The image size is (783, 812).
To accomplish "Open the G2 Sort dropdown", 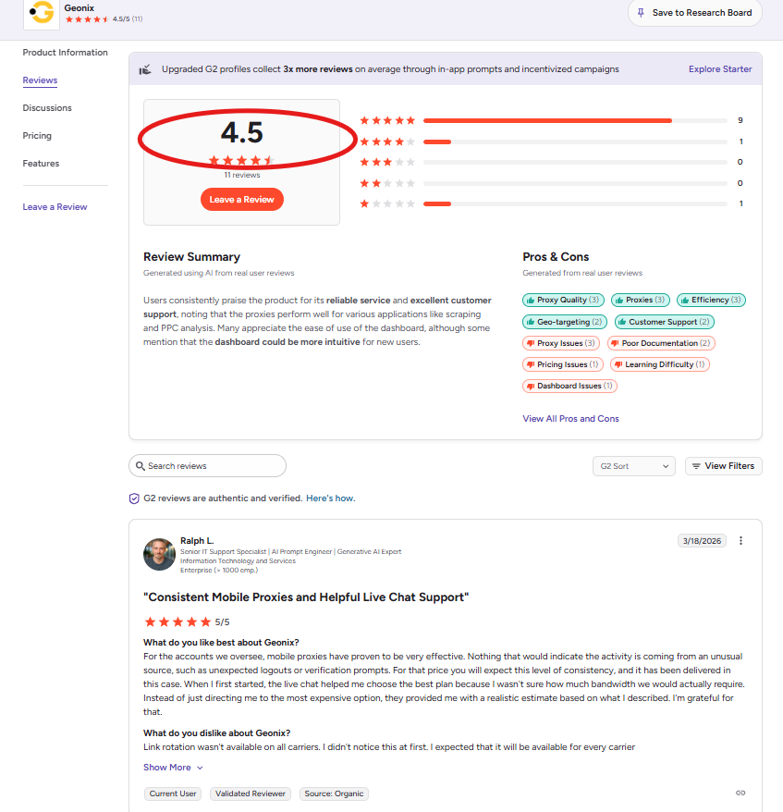I will 633,466.
